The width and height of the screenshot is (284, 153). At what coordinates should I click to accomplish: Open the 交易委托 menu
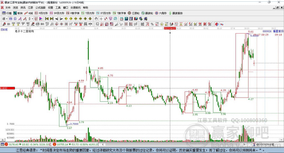pos(75,7)
